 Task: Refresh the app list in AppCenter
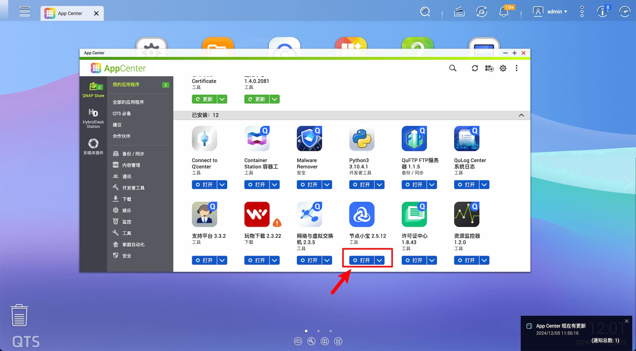coord(475,68)
